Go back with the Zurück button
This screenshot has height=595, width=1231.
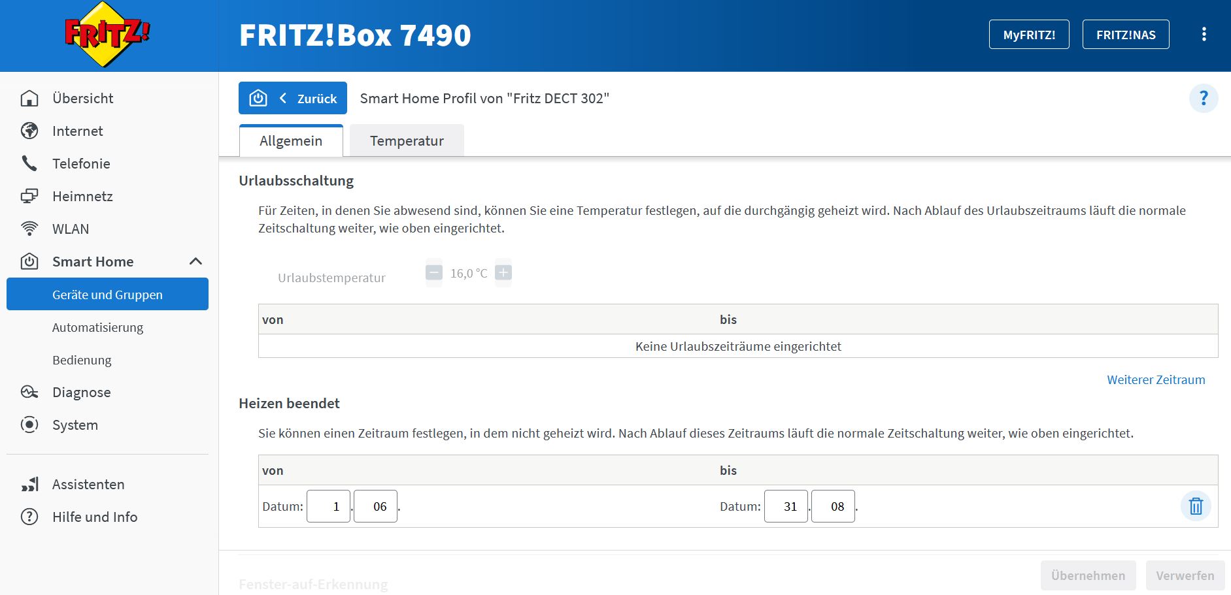293,98
